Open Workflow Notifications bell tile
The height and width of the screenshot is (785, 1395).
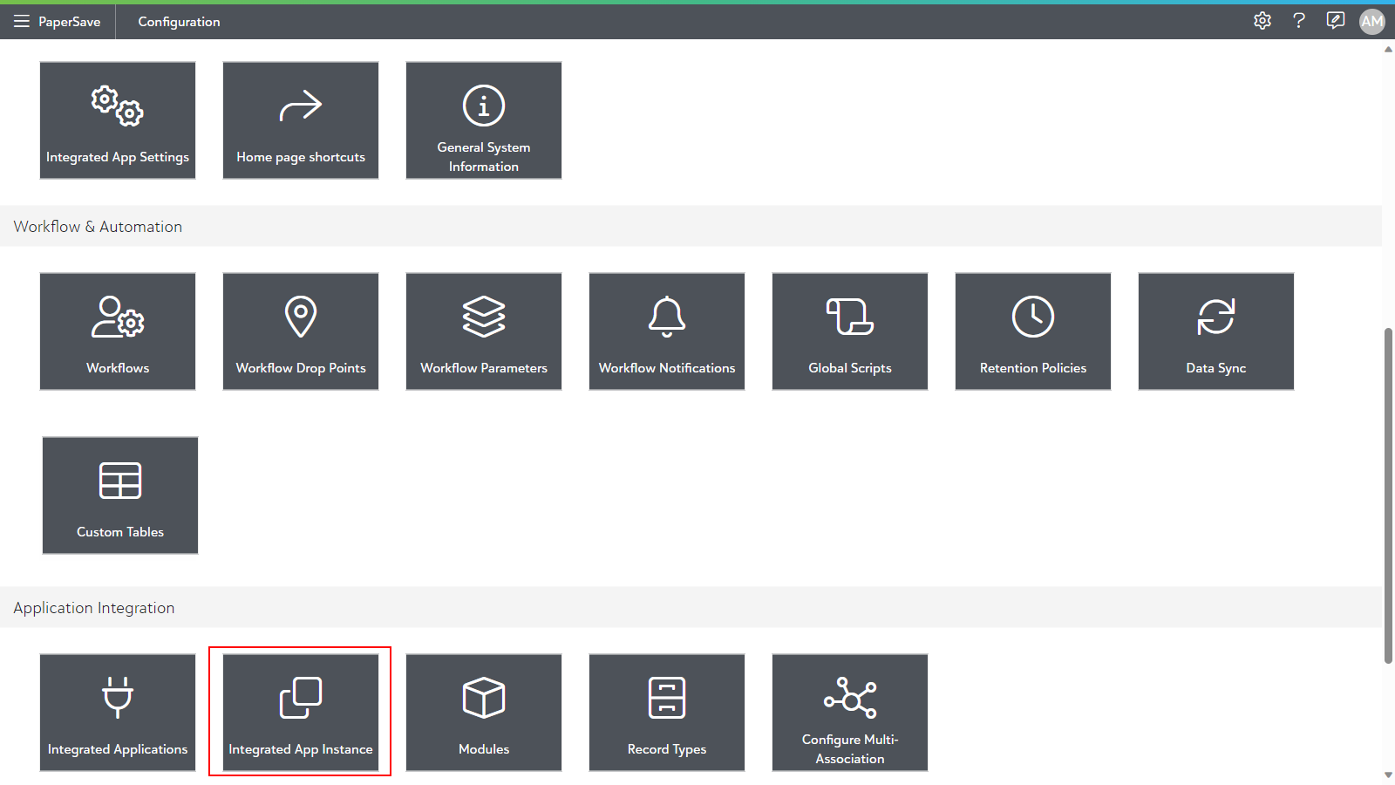(x=667, y=331)
